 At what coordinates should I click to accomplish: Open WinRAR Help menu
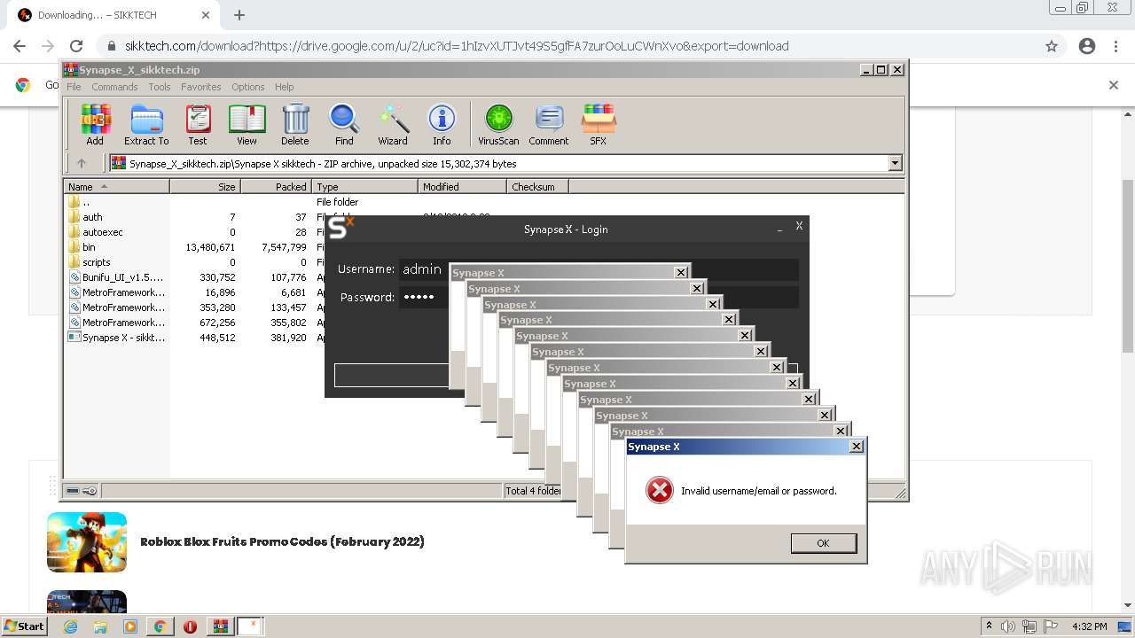(x=284, y=87)
